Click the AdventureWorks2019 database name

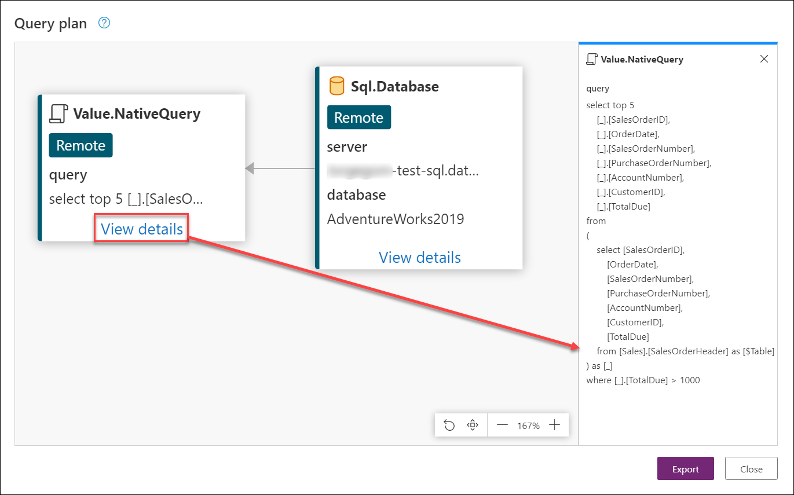[396, 219]
